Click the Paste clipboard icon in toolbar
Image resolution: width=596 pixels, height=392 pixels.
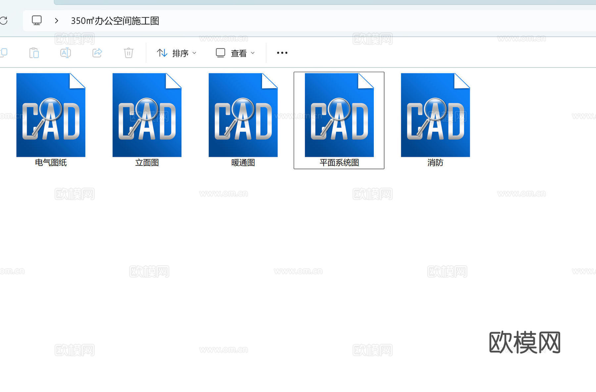click(x=34, y=53)
